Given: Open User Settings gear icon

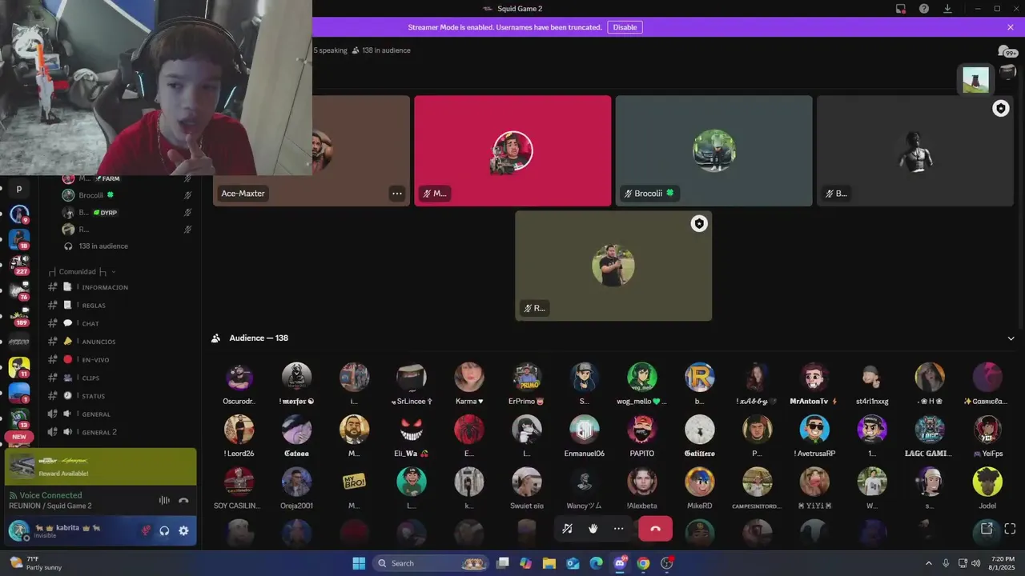Looking at the screenshot, I should 183,530.
